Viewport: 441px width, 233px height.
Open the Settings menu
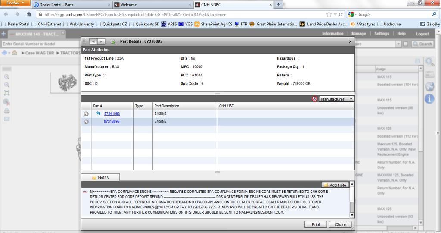click(382, 34)
